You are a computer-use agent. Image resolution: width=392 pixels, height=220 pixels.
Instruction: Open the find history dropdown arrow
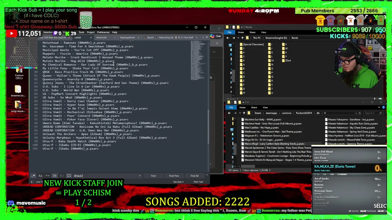tap(140, 176)
